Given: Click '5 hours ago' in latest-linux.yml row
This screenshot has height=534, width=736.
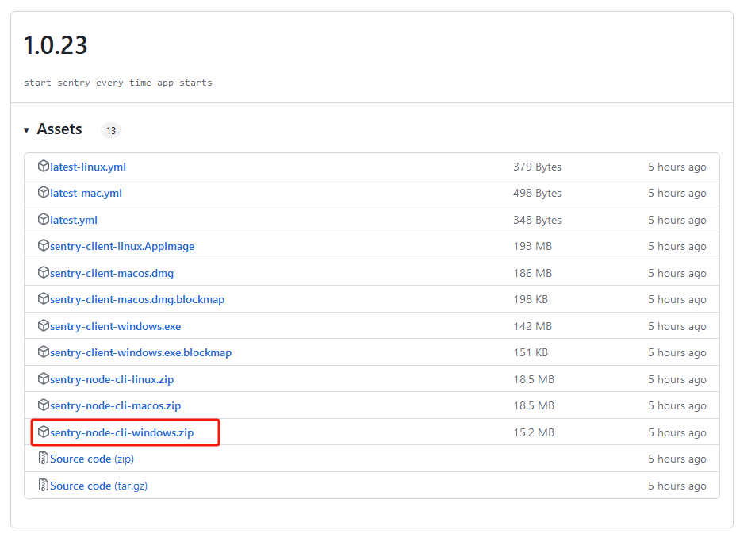Looking at the screenshot, I should [x=677, y=167].
